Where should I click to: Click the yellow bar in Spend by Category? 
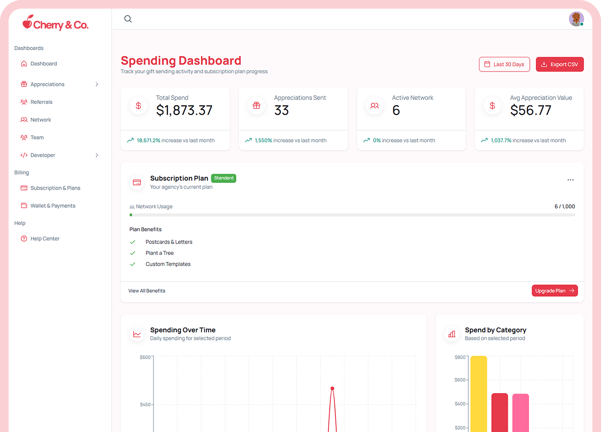click(x=479, y=394)
